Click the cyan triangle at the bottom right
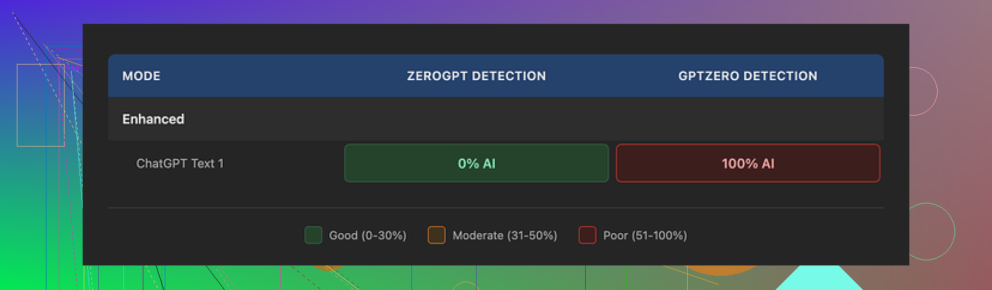 (819, 279)
